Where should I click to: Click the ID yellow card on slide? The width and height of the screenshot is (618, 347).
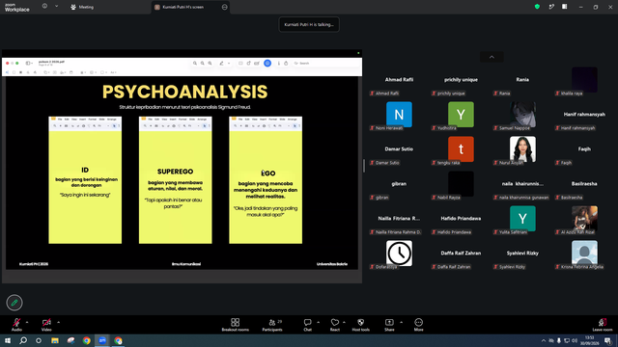point(85,180)
